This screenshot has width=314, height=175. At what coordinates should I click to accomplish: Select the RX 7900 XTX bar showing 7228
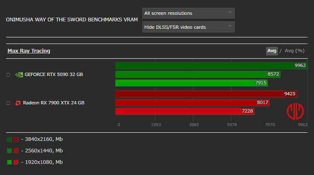tap(185, 111)
